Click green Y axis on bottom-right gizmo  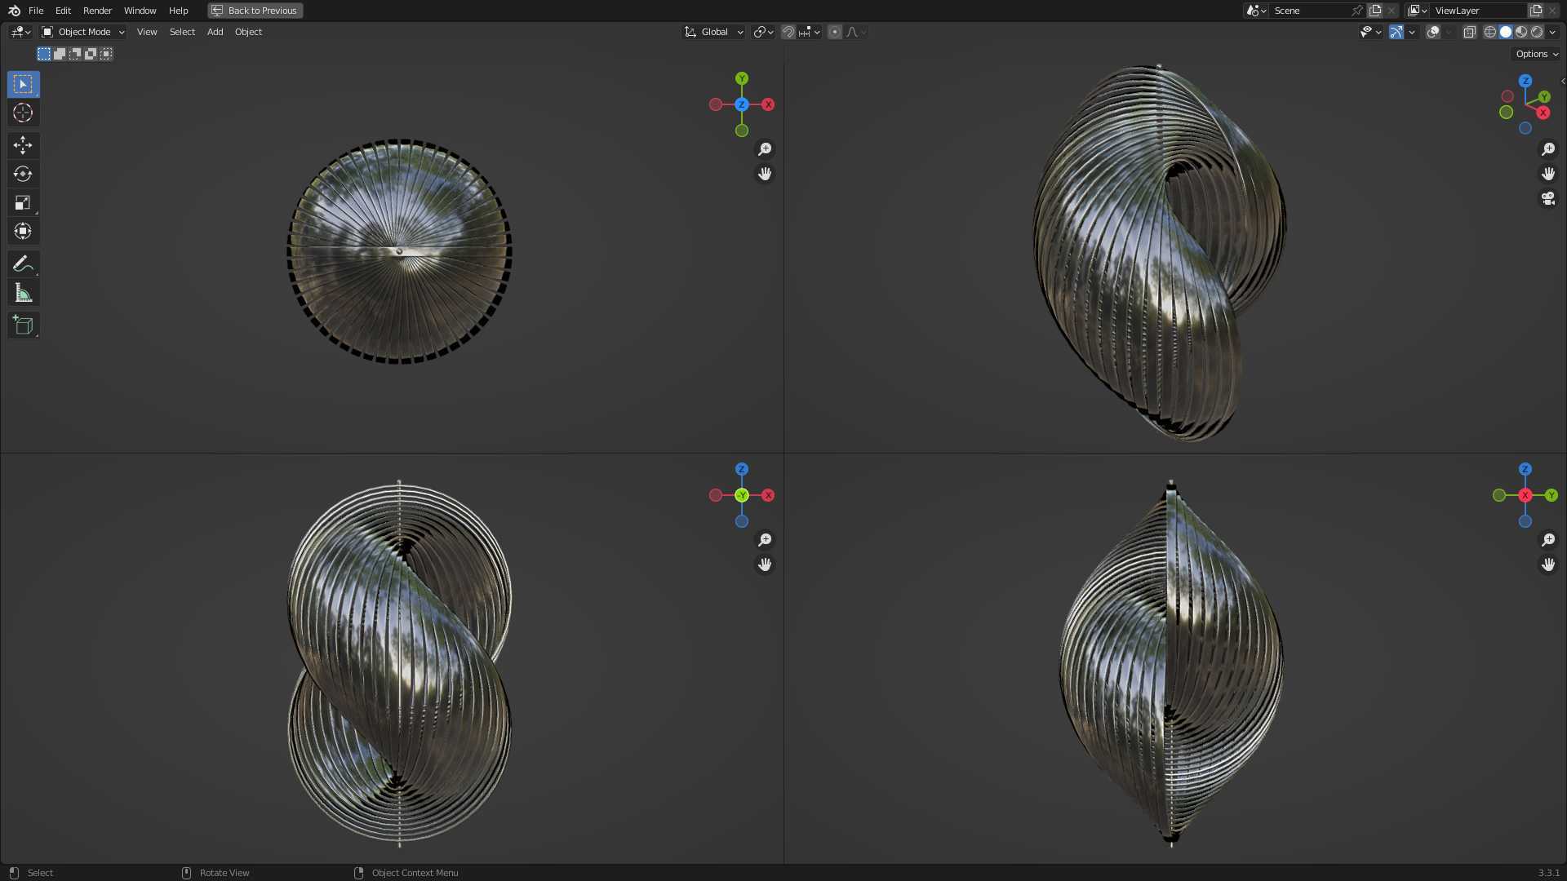pos(1551,495)
